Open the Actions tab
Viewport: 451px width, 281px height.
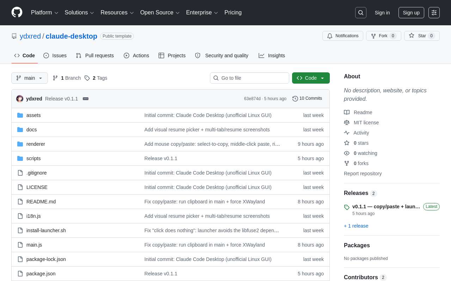tap(136, 55)
